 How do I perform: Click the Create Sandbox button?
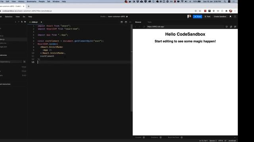tap(220, 17)
